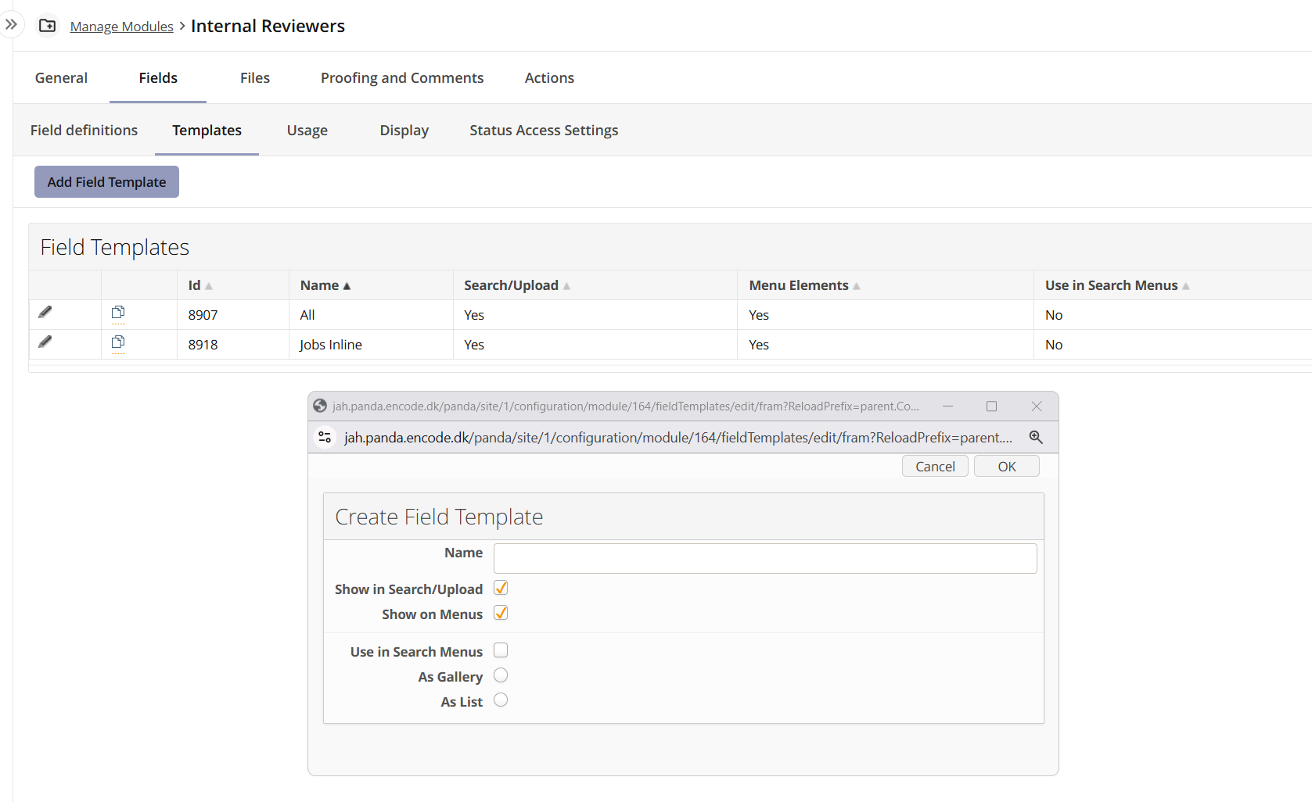Image resolution: width=1312 pixels, height=802 pixels.
Task: Minimize the popup window
Action: 947,406
